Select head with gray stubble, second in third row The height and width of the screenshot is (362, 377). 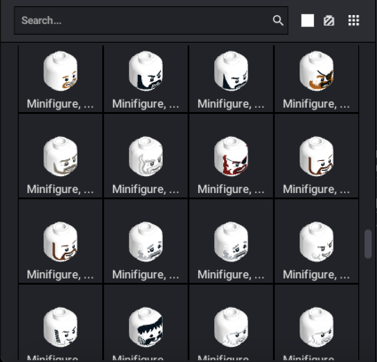pos(146,241)
